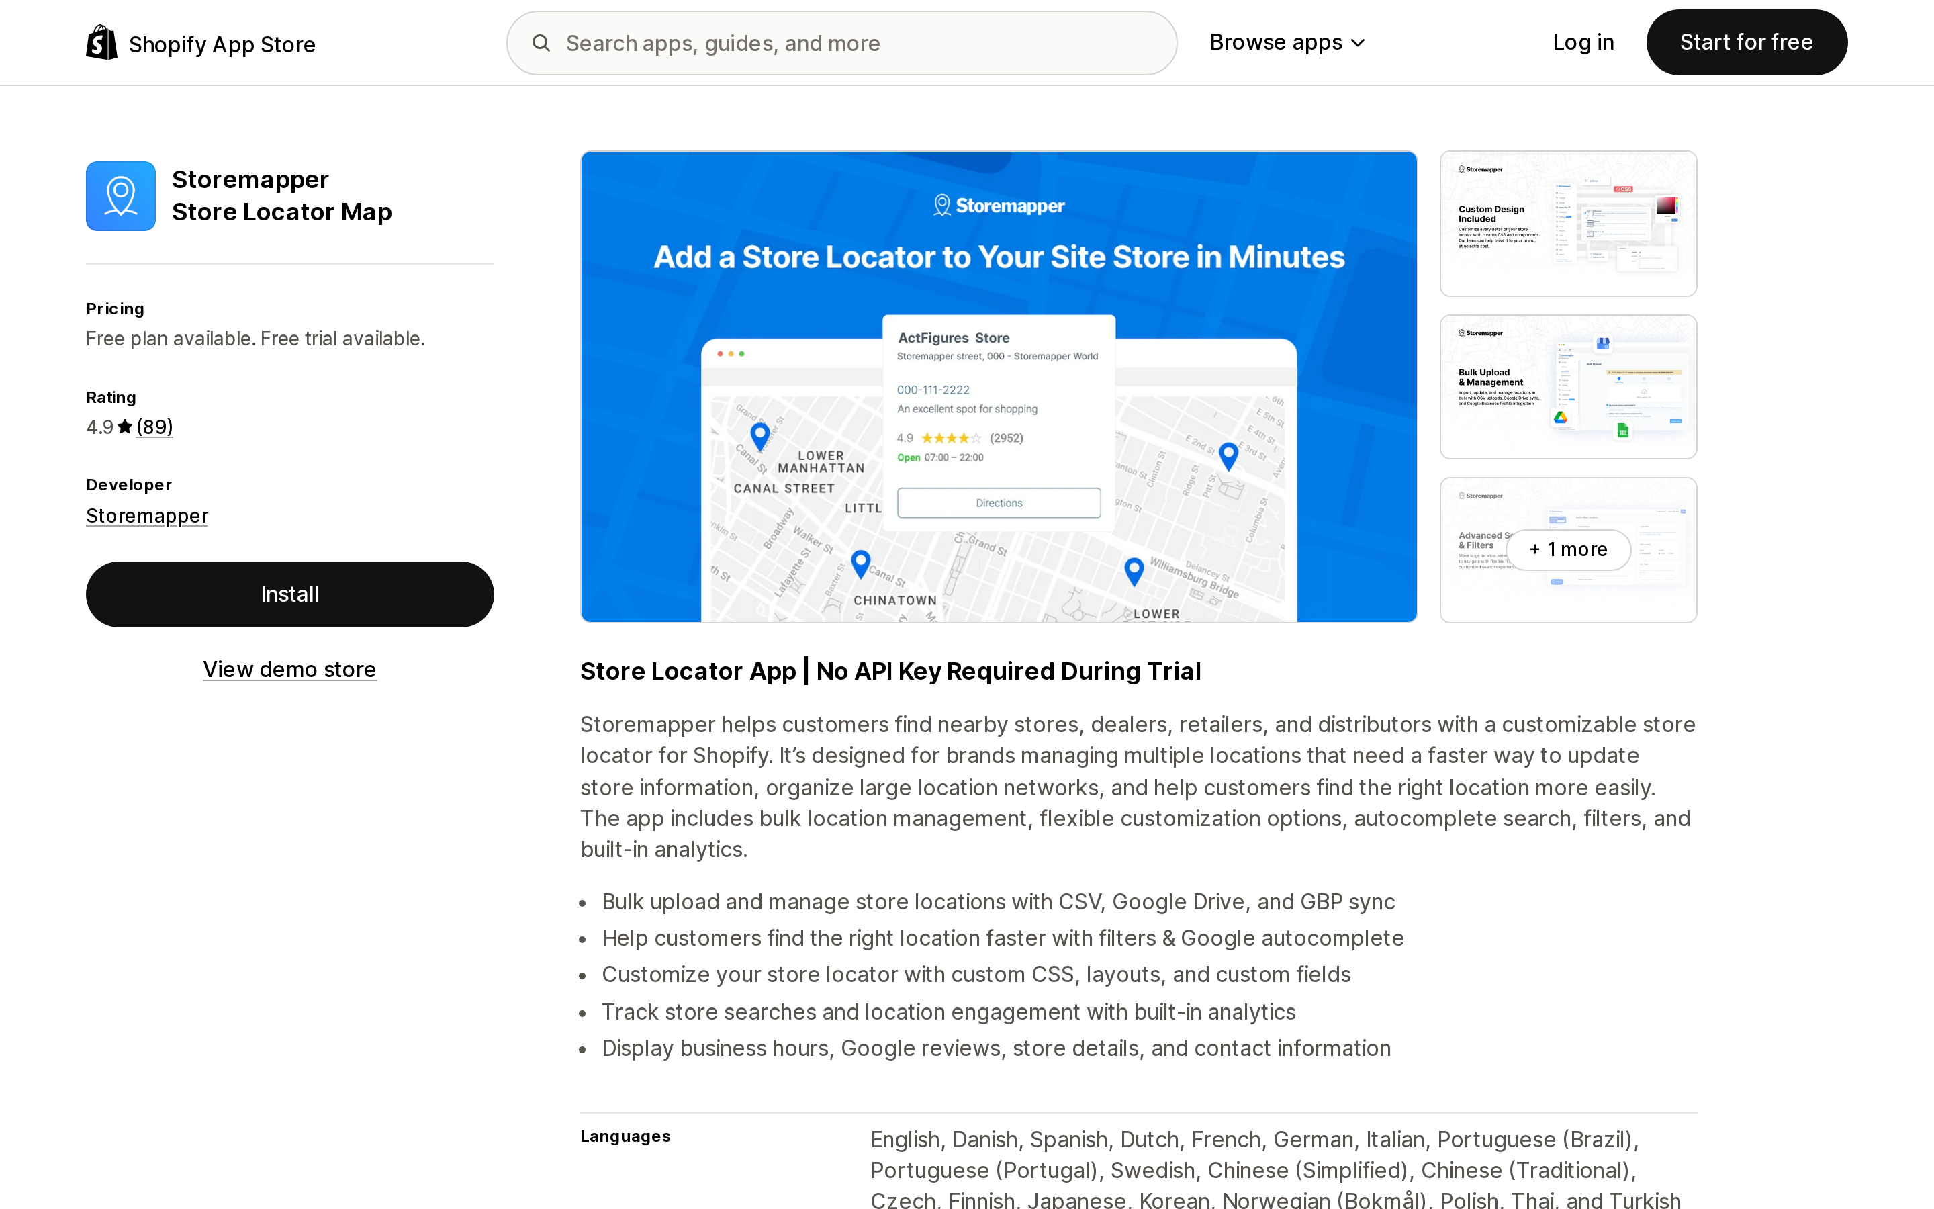Click the Storemapper app pin icon
The image size is (1934, 1209).
121,196
